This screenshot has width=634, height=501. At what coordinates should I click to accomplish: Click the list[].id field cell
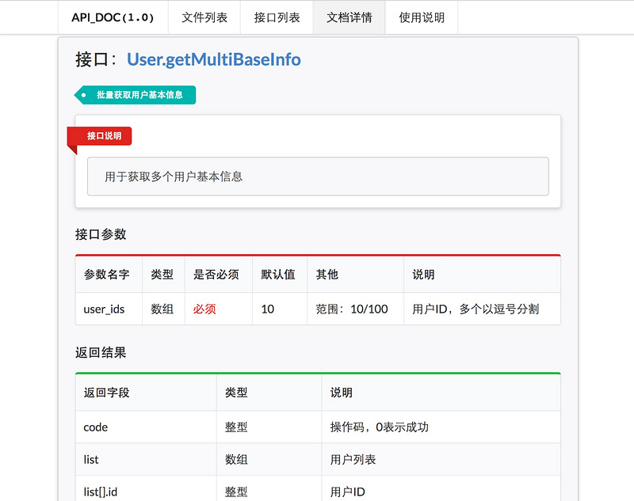(x=101, y=492)
